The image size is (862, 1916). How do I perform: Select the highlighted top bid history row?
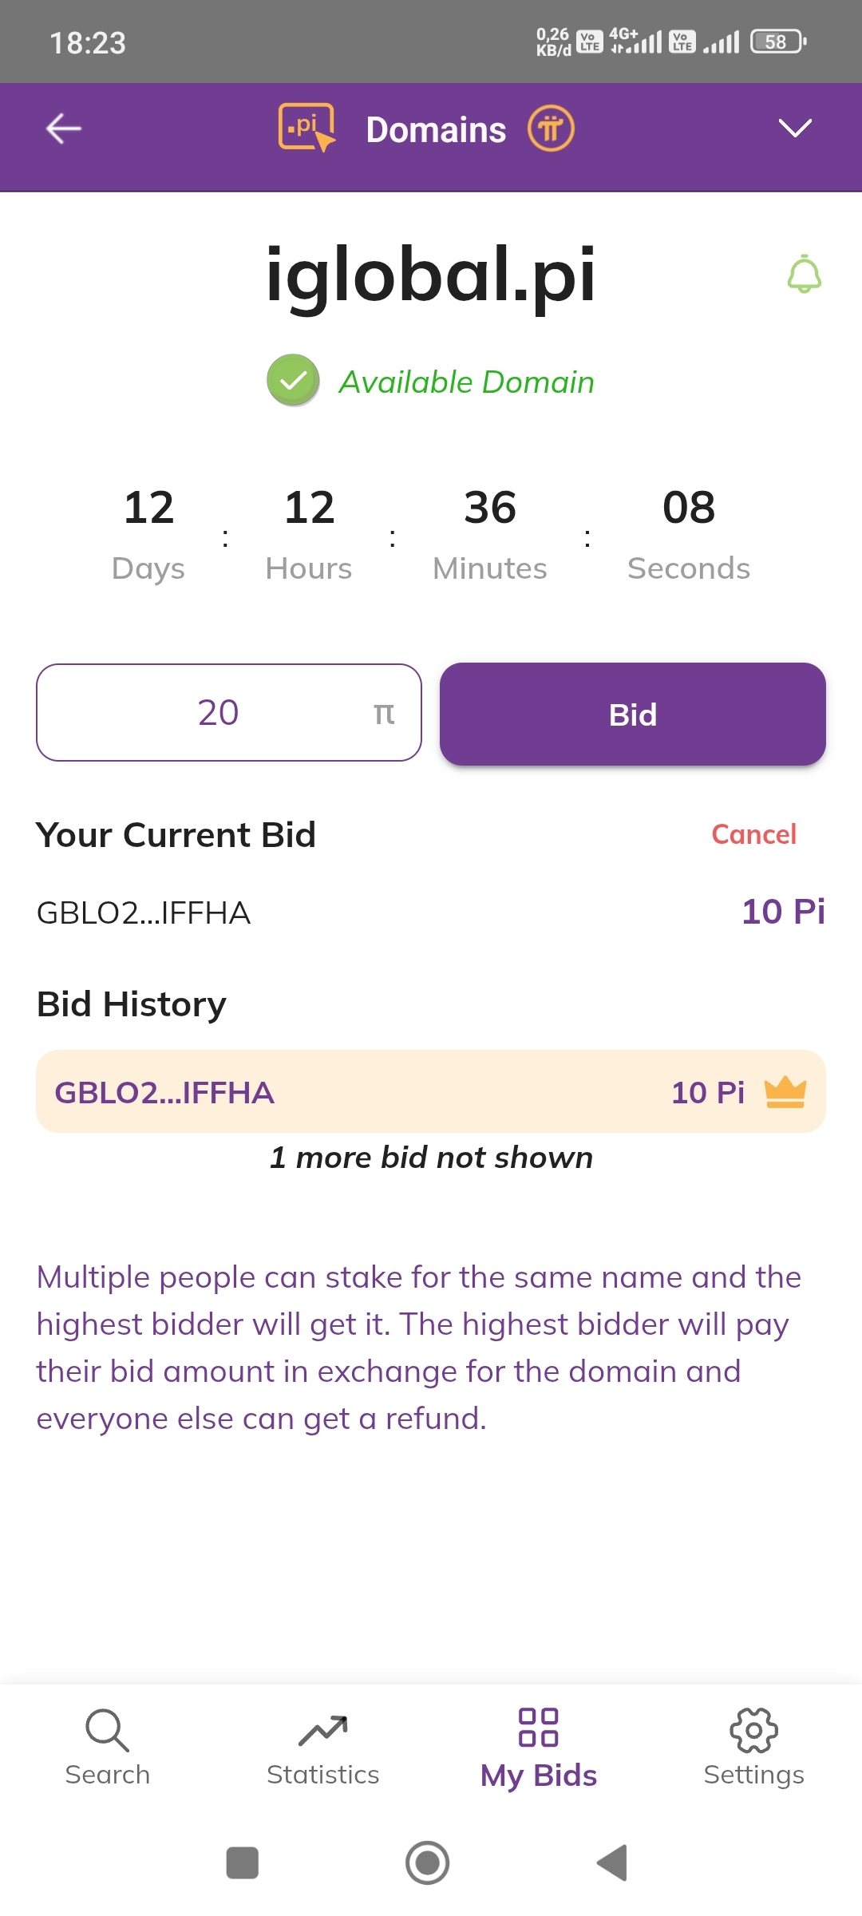tap(431, 1091)
